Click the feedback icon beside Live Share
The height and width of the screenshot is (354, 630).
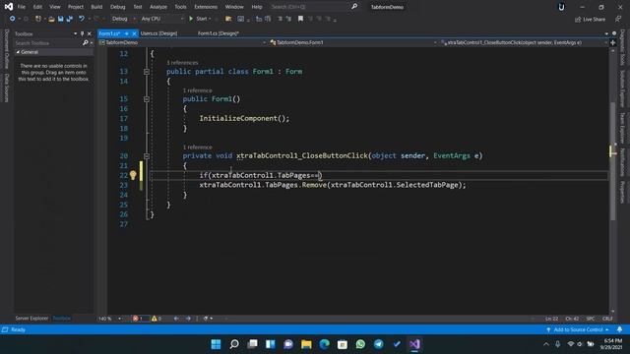point(618,19)
